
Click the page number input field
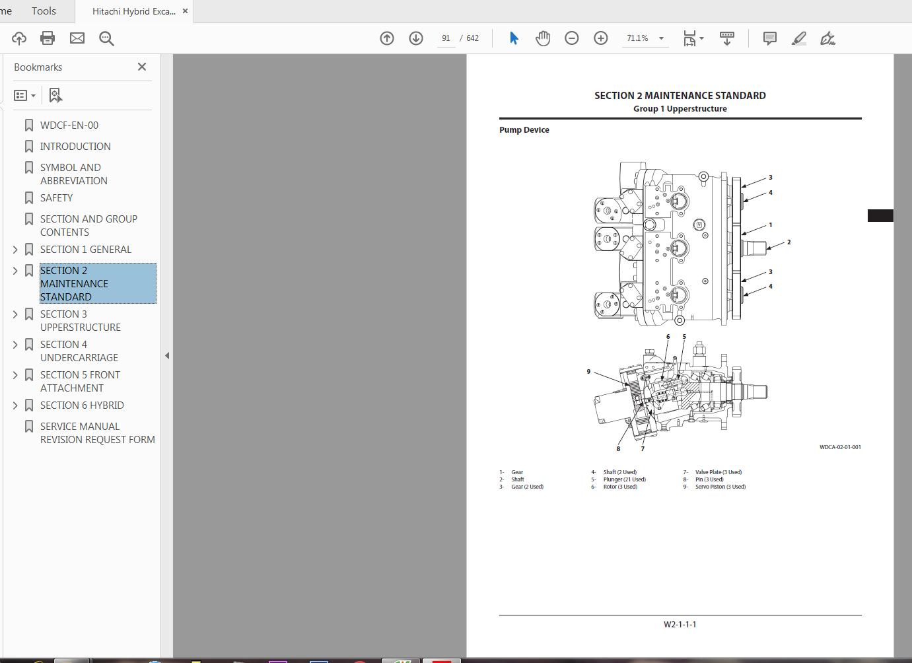446,38
